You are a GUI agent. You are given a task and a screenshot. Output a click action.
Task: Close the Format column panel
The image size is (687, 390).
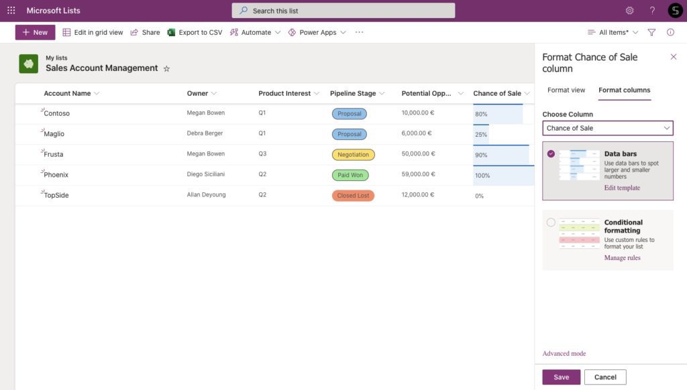point(674,57)
